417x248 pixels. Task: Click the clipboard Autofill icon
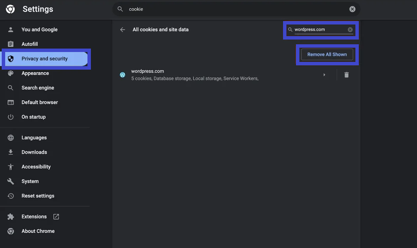coord(11,44)
